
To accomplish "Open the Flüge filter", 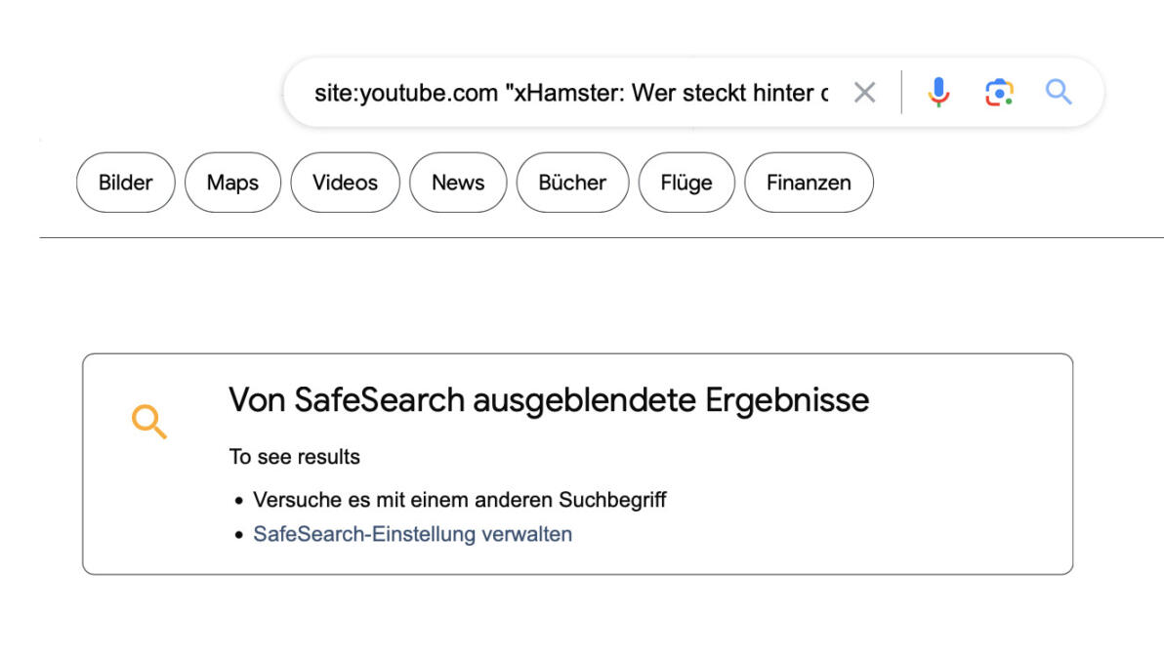I will (686, 183).
